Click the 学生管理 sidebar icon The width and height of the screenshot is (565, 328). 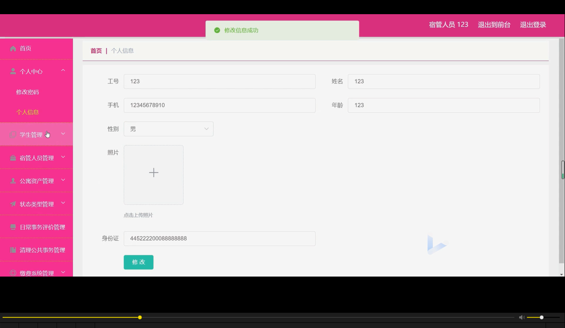[x=12, y=134]
